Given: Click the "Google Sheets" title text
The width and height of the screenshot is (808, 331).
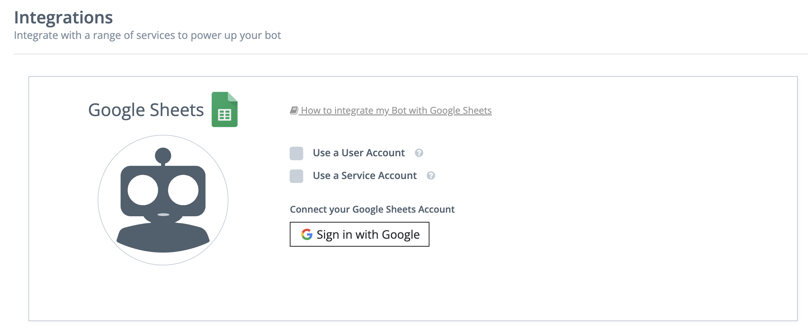Looking at the screenshot, I should 146,110.
